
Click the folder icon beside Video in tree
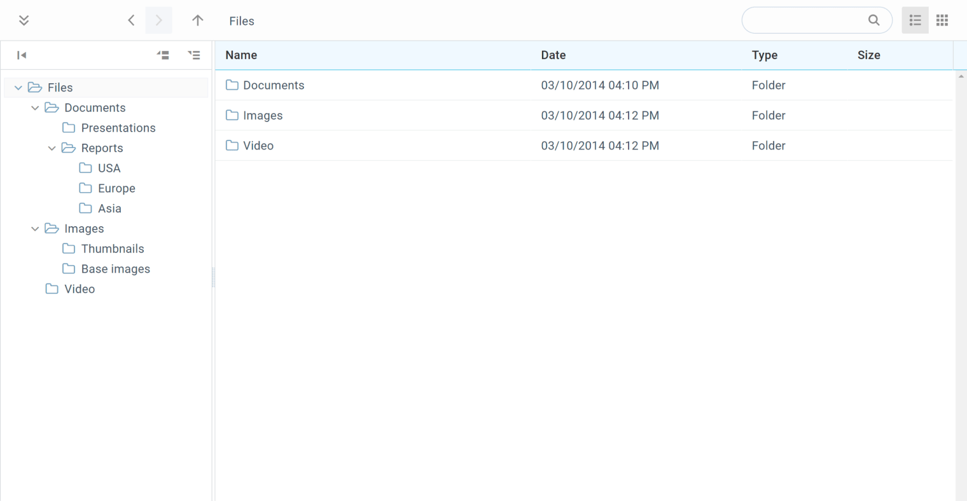52,289
